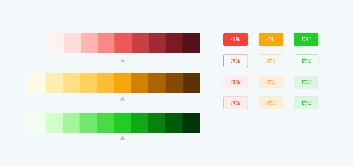
Task: Click the solid red 按钮 button
Action: (235, 39)
